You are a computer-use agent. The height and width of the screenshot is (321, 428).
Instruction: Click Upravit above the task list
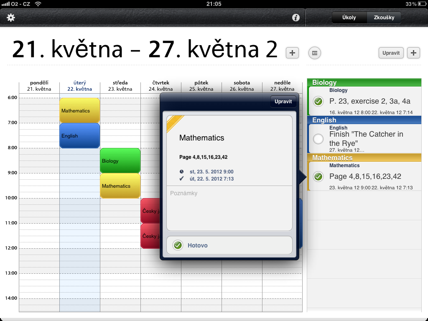[391, 53]
